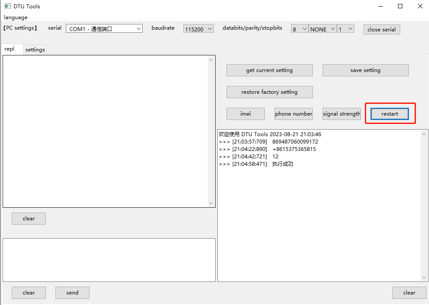The width and height of the screenshot is (429, 305).
Task: Click the close serial button
Action: coord(381,29)
